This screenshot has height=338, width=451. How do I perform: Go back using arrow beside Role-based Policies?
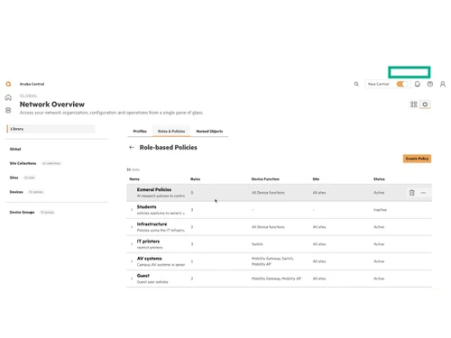132,147
